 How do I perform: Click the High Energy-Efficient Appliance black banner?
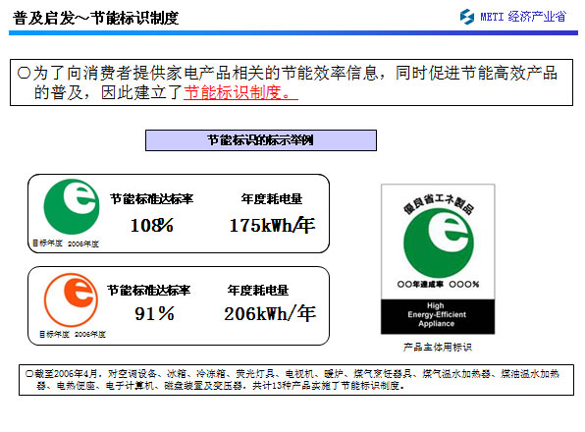pos(438,316)
